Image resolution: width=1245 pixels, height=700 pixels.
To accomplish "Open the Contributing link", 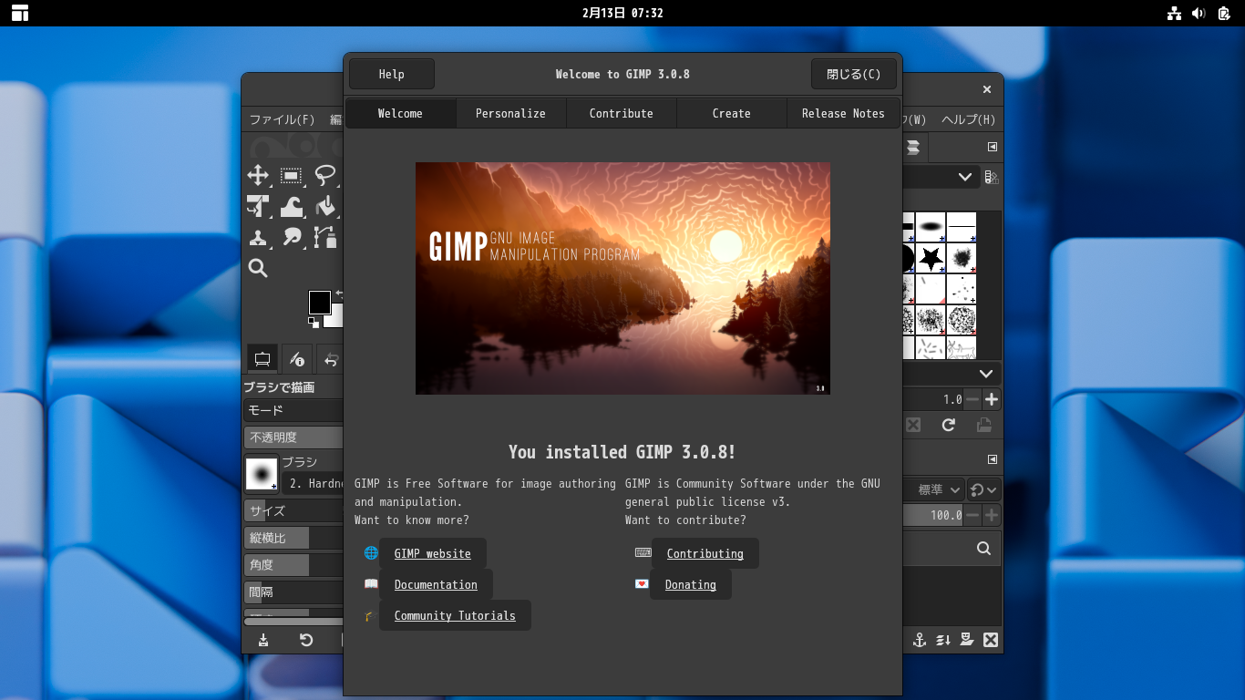I will (705, 553).
